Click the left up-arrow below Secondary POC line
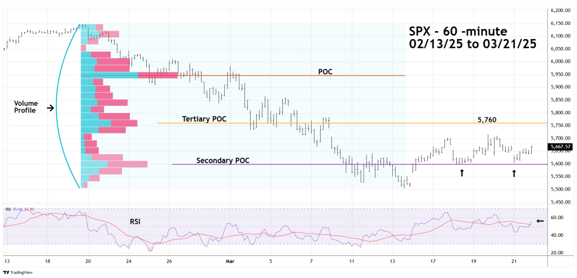The width and height of the screenshot is (577, 278). coord(461,173)
